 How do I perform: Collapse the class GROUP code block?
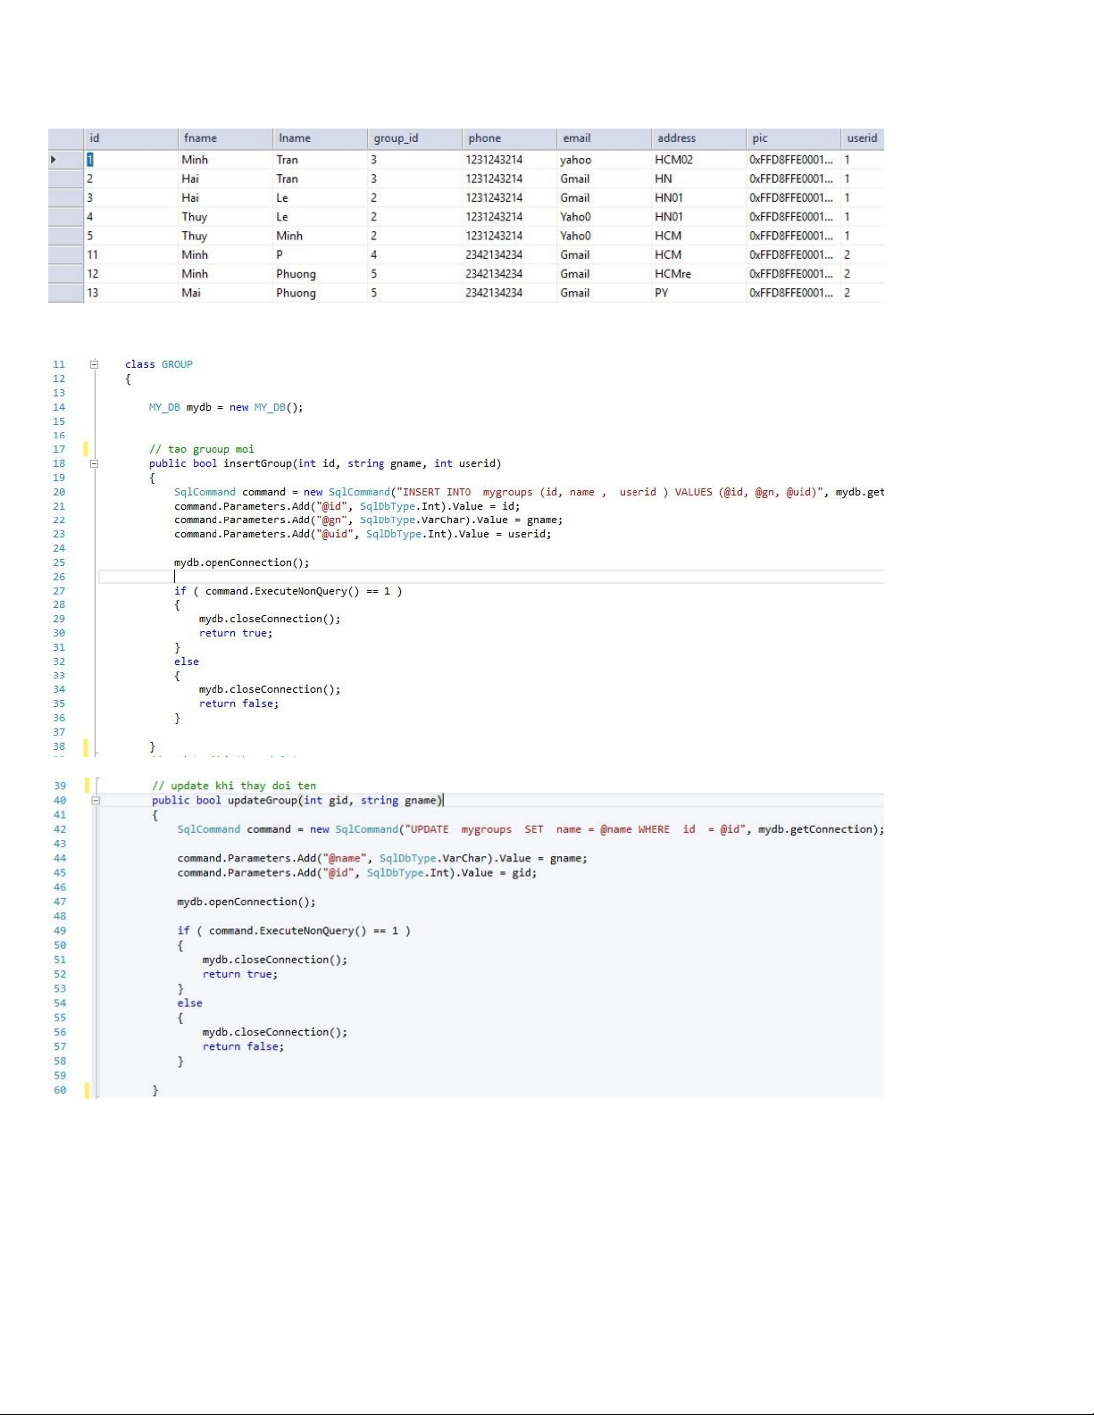pos(94,364)
